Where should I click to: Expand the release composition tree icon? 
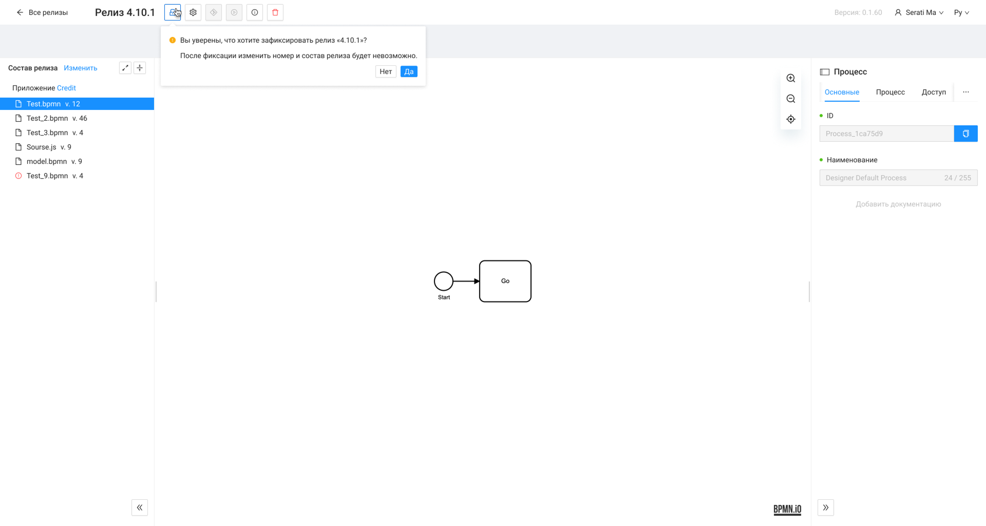pyautogui.click(x=125, y=68)
